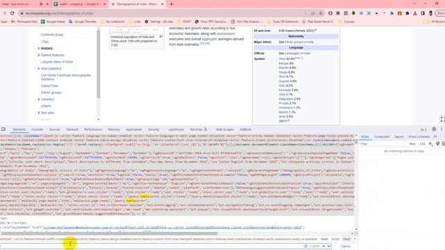Switch to the Console tab
The height and width of the screenshot is (250, 445).
tap(37, 130)
